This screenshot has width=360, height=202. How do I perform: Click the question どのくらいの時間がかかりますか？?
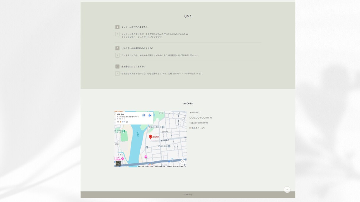coord(138,48)
